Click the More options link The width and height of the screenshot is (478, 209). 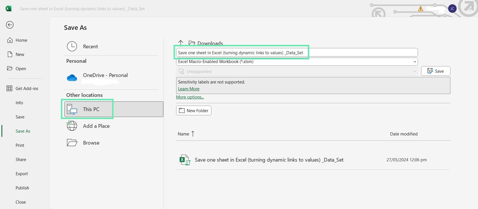click(x=190, y=97)
